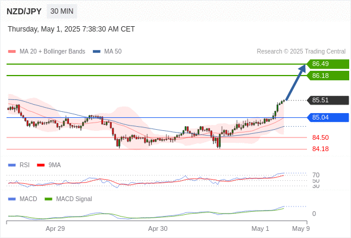Click the Research © 2025 Trading Central text
351x238 pixels.
point(301,52)
